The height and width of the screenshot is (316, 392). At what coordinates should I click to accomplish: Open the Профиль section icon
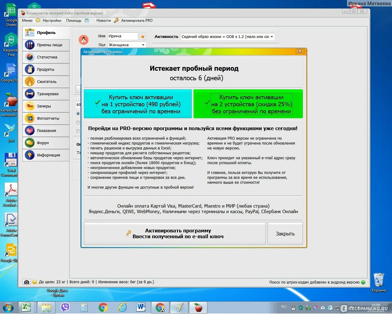[30, 32]
